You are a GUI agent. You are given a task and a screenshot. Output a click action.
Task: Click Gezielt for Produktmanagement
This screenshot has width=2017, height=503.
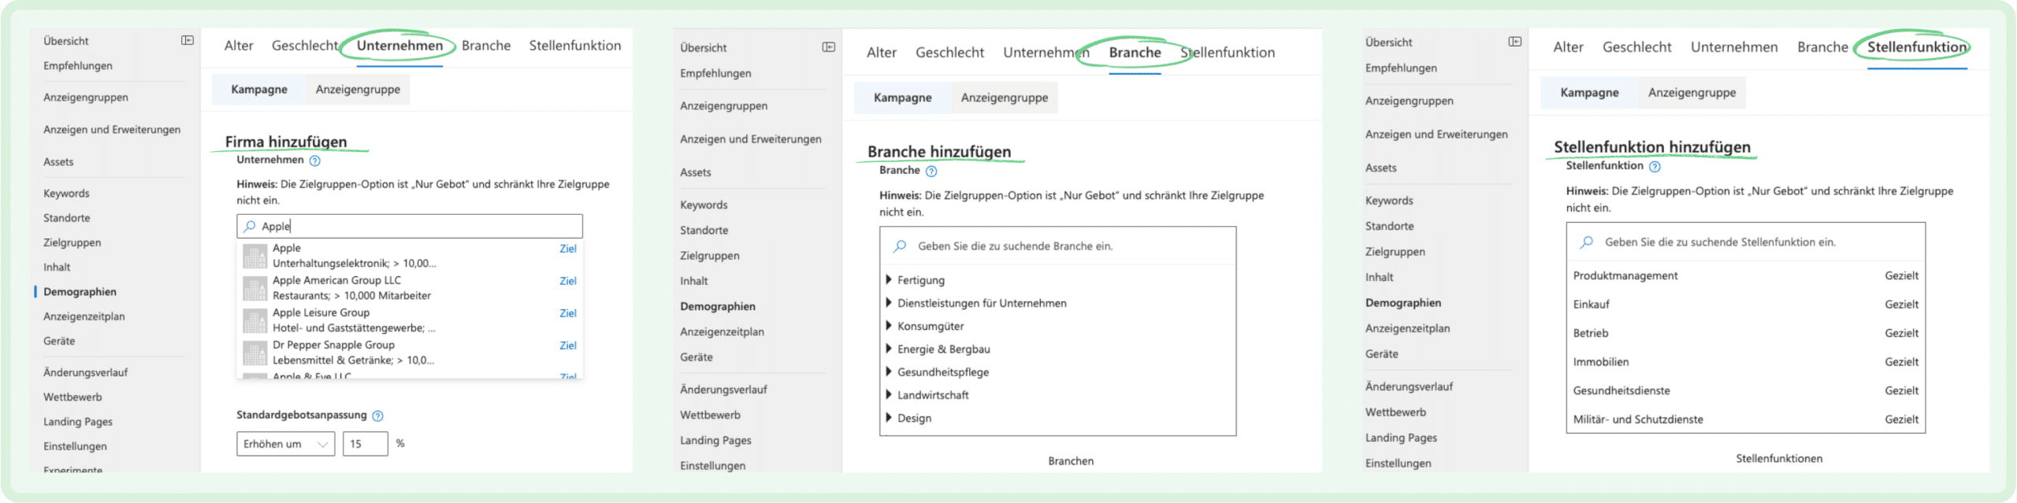click(x=1901, y=276)
